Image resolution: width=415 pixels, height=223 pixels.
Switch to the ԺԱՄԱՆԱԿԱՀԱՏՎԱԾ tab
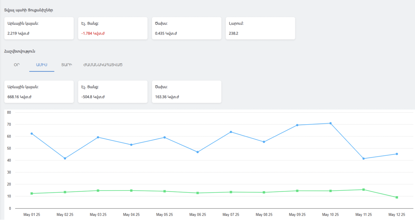pyautogui.click(x=103, y=65)
